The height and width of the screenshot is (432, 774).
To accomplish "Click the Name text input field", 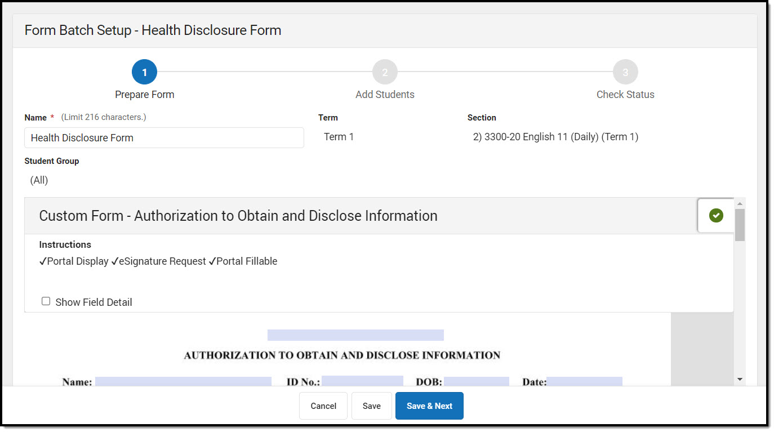I will click(x=164, y=138).
